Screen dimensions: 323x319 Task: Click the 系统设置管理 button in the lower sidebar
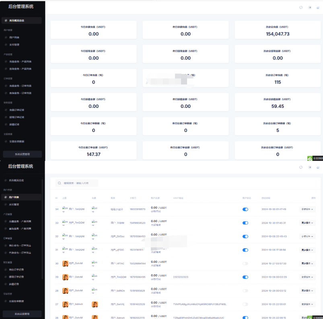[x=22, y=314]
